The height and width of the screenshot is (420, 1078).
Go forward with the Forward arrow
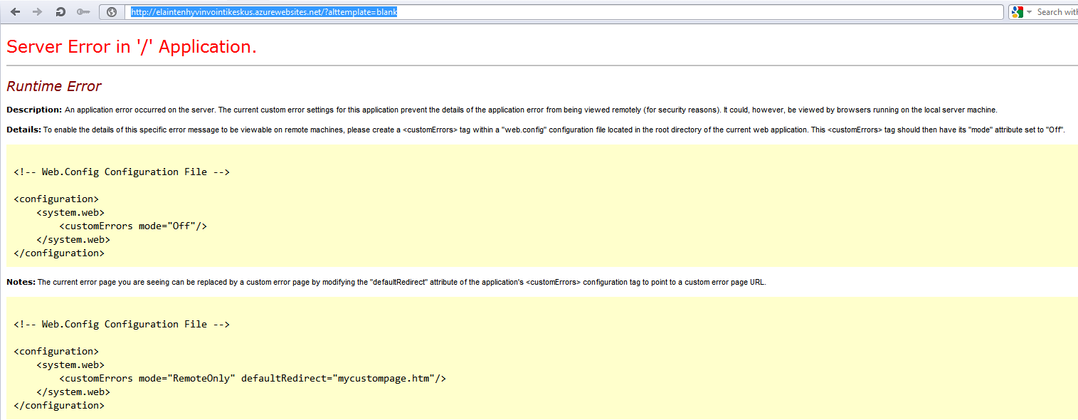point(38,12)
